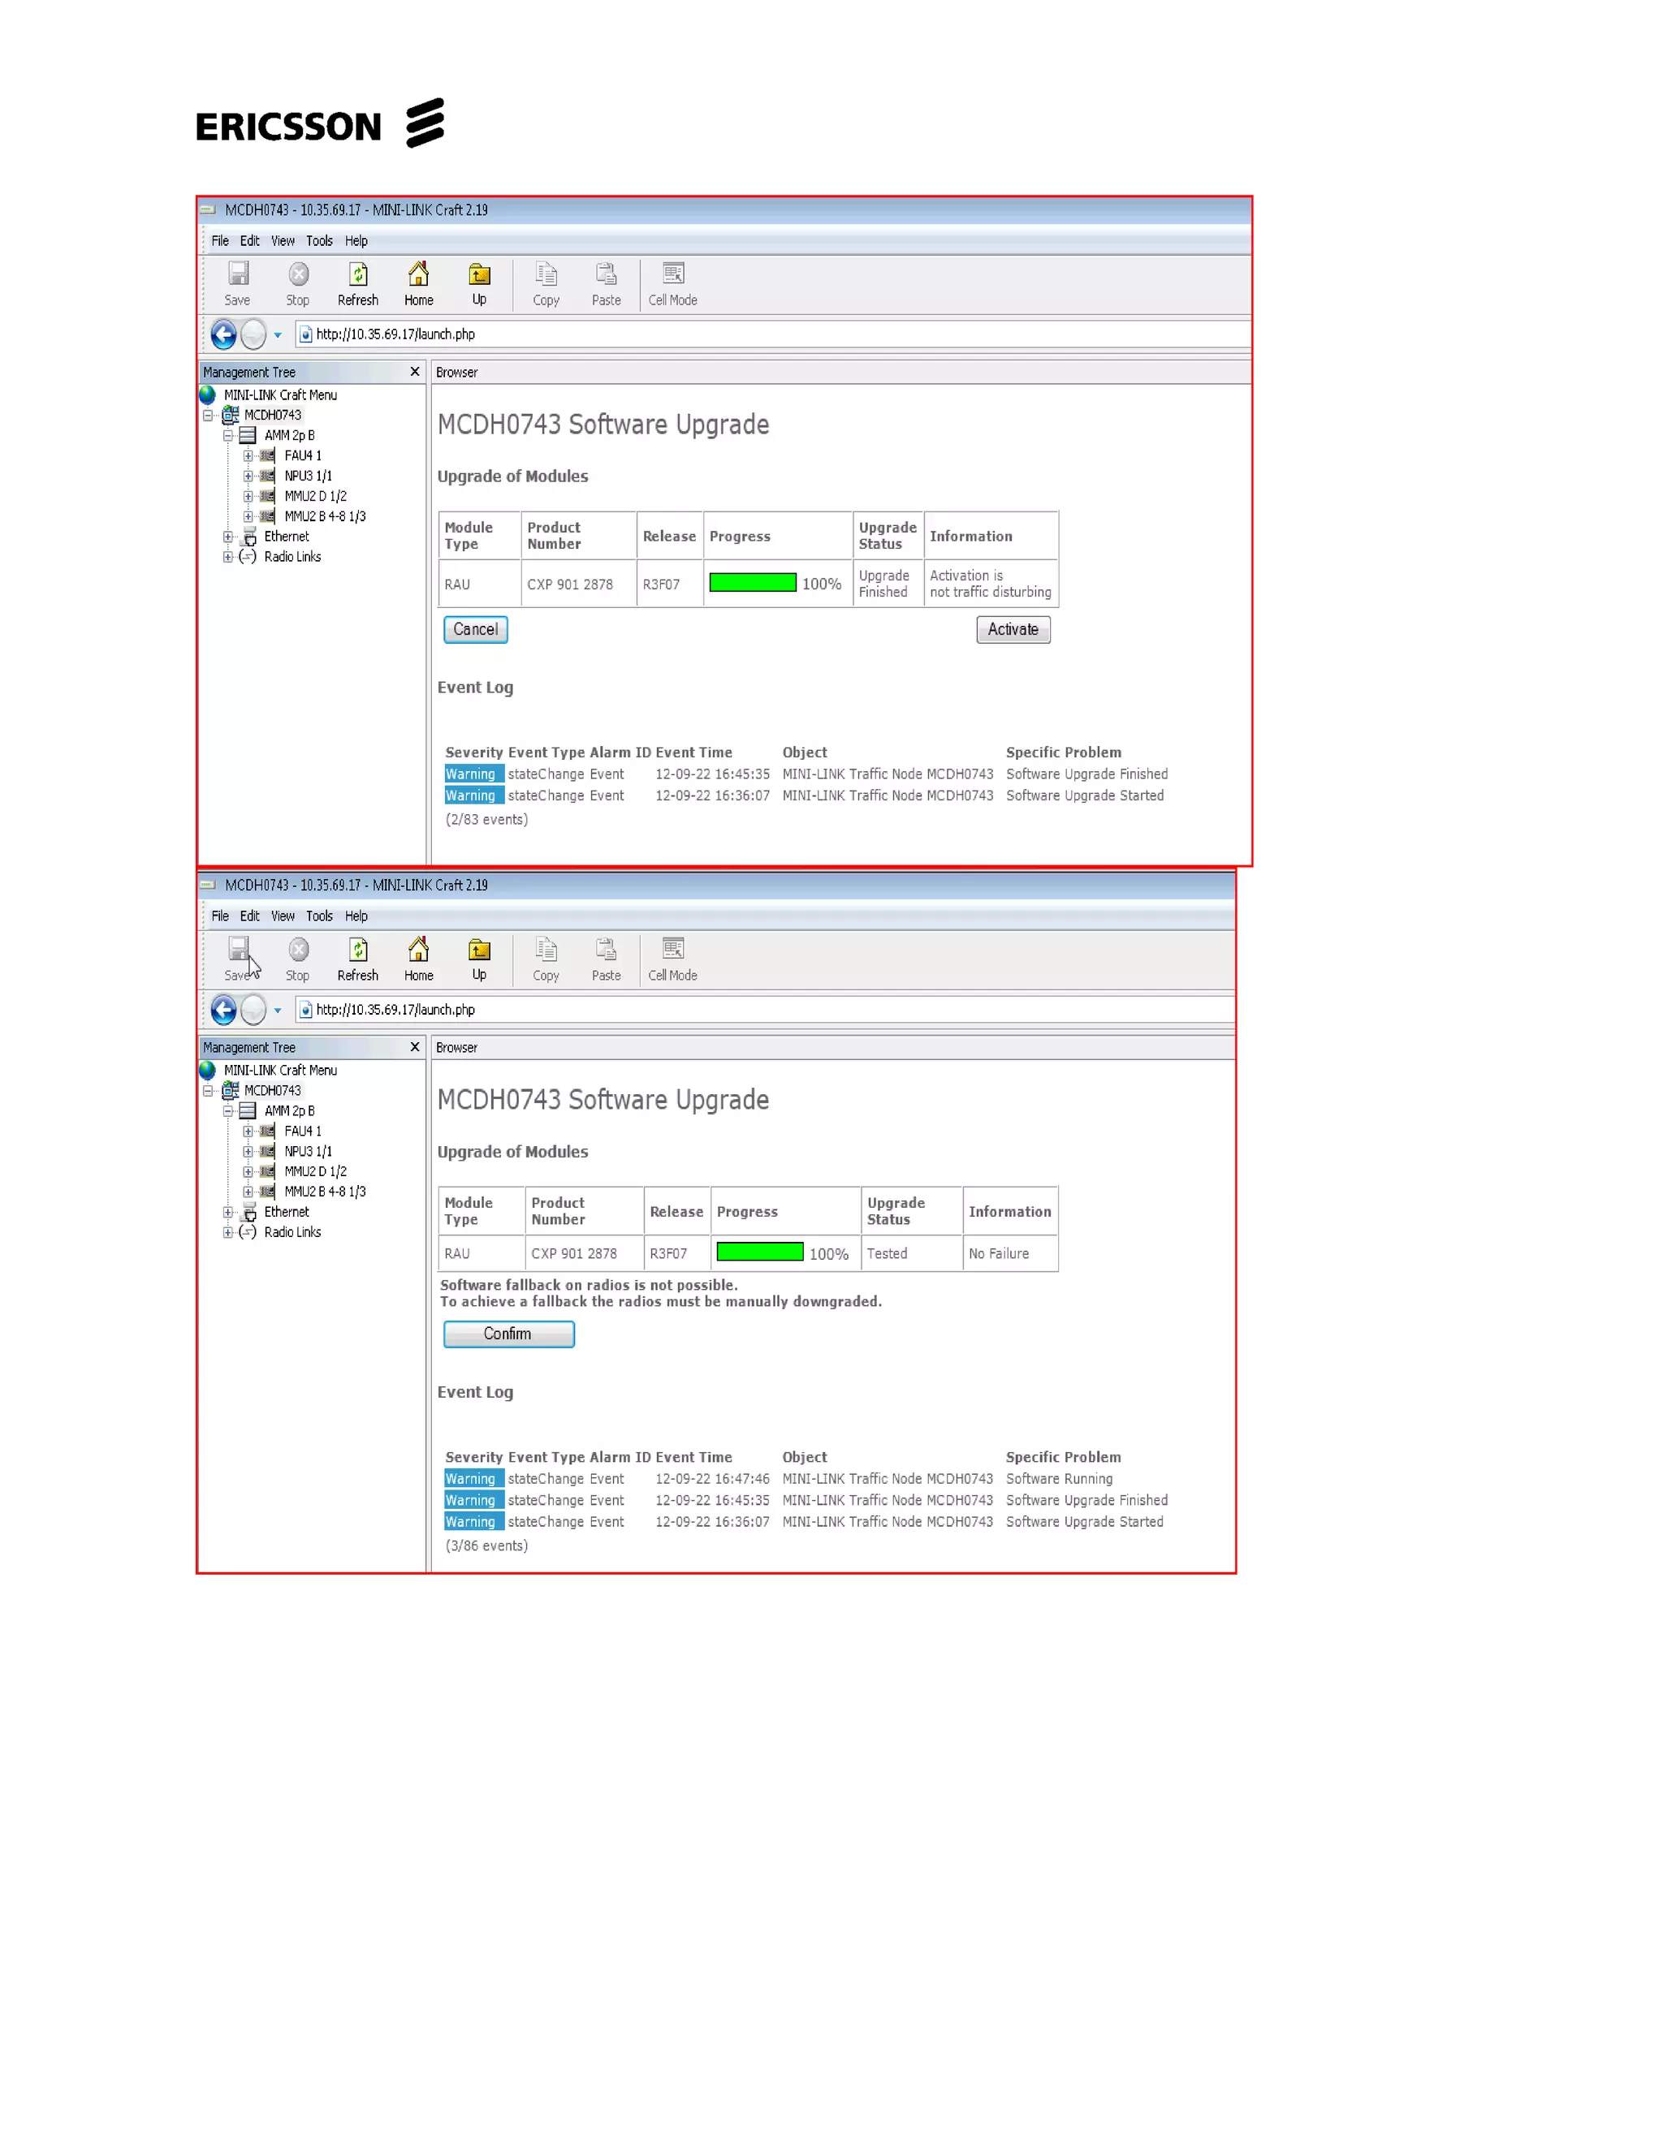Click the green progress bar in the top window
Image resolution: width=1663 pixels, height=2151 pixels.
pos(753,583)
